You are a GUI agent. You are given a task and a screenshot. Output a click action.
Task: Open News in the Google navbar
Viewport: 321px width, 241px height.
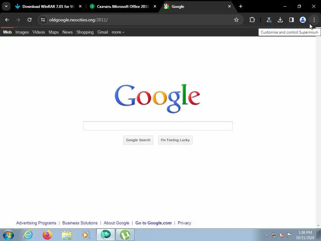(68, 32)
